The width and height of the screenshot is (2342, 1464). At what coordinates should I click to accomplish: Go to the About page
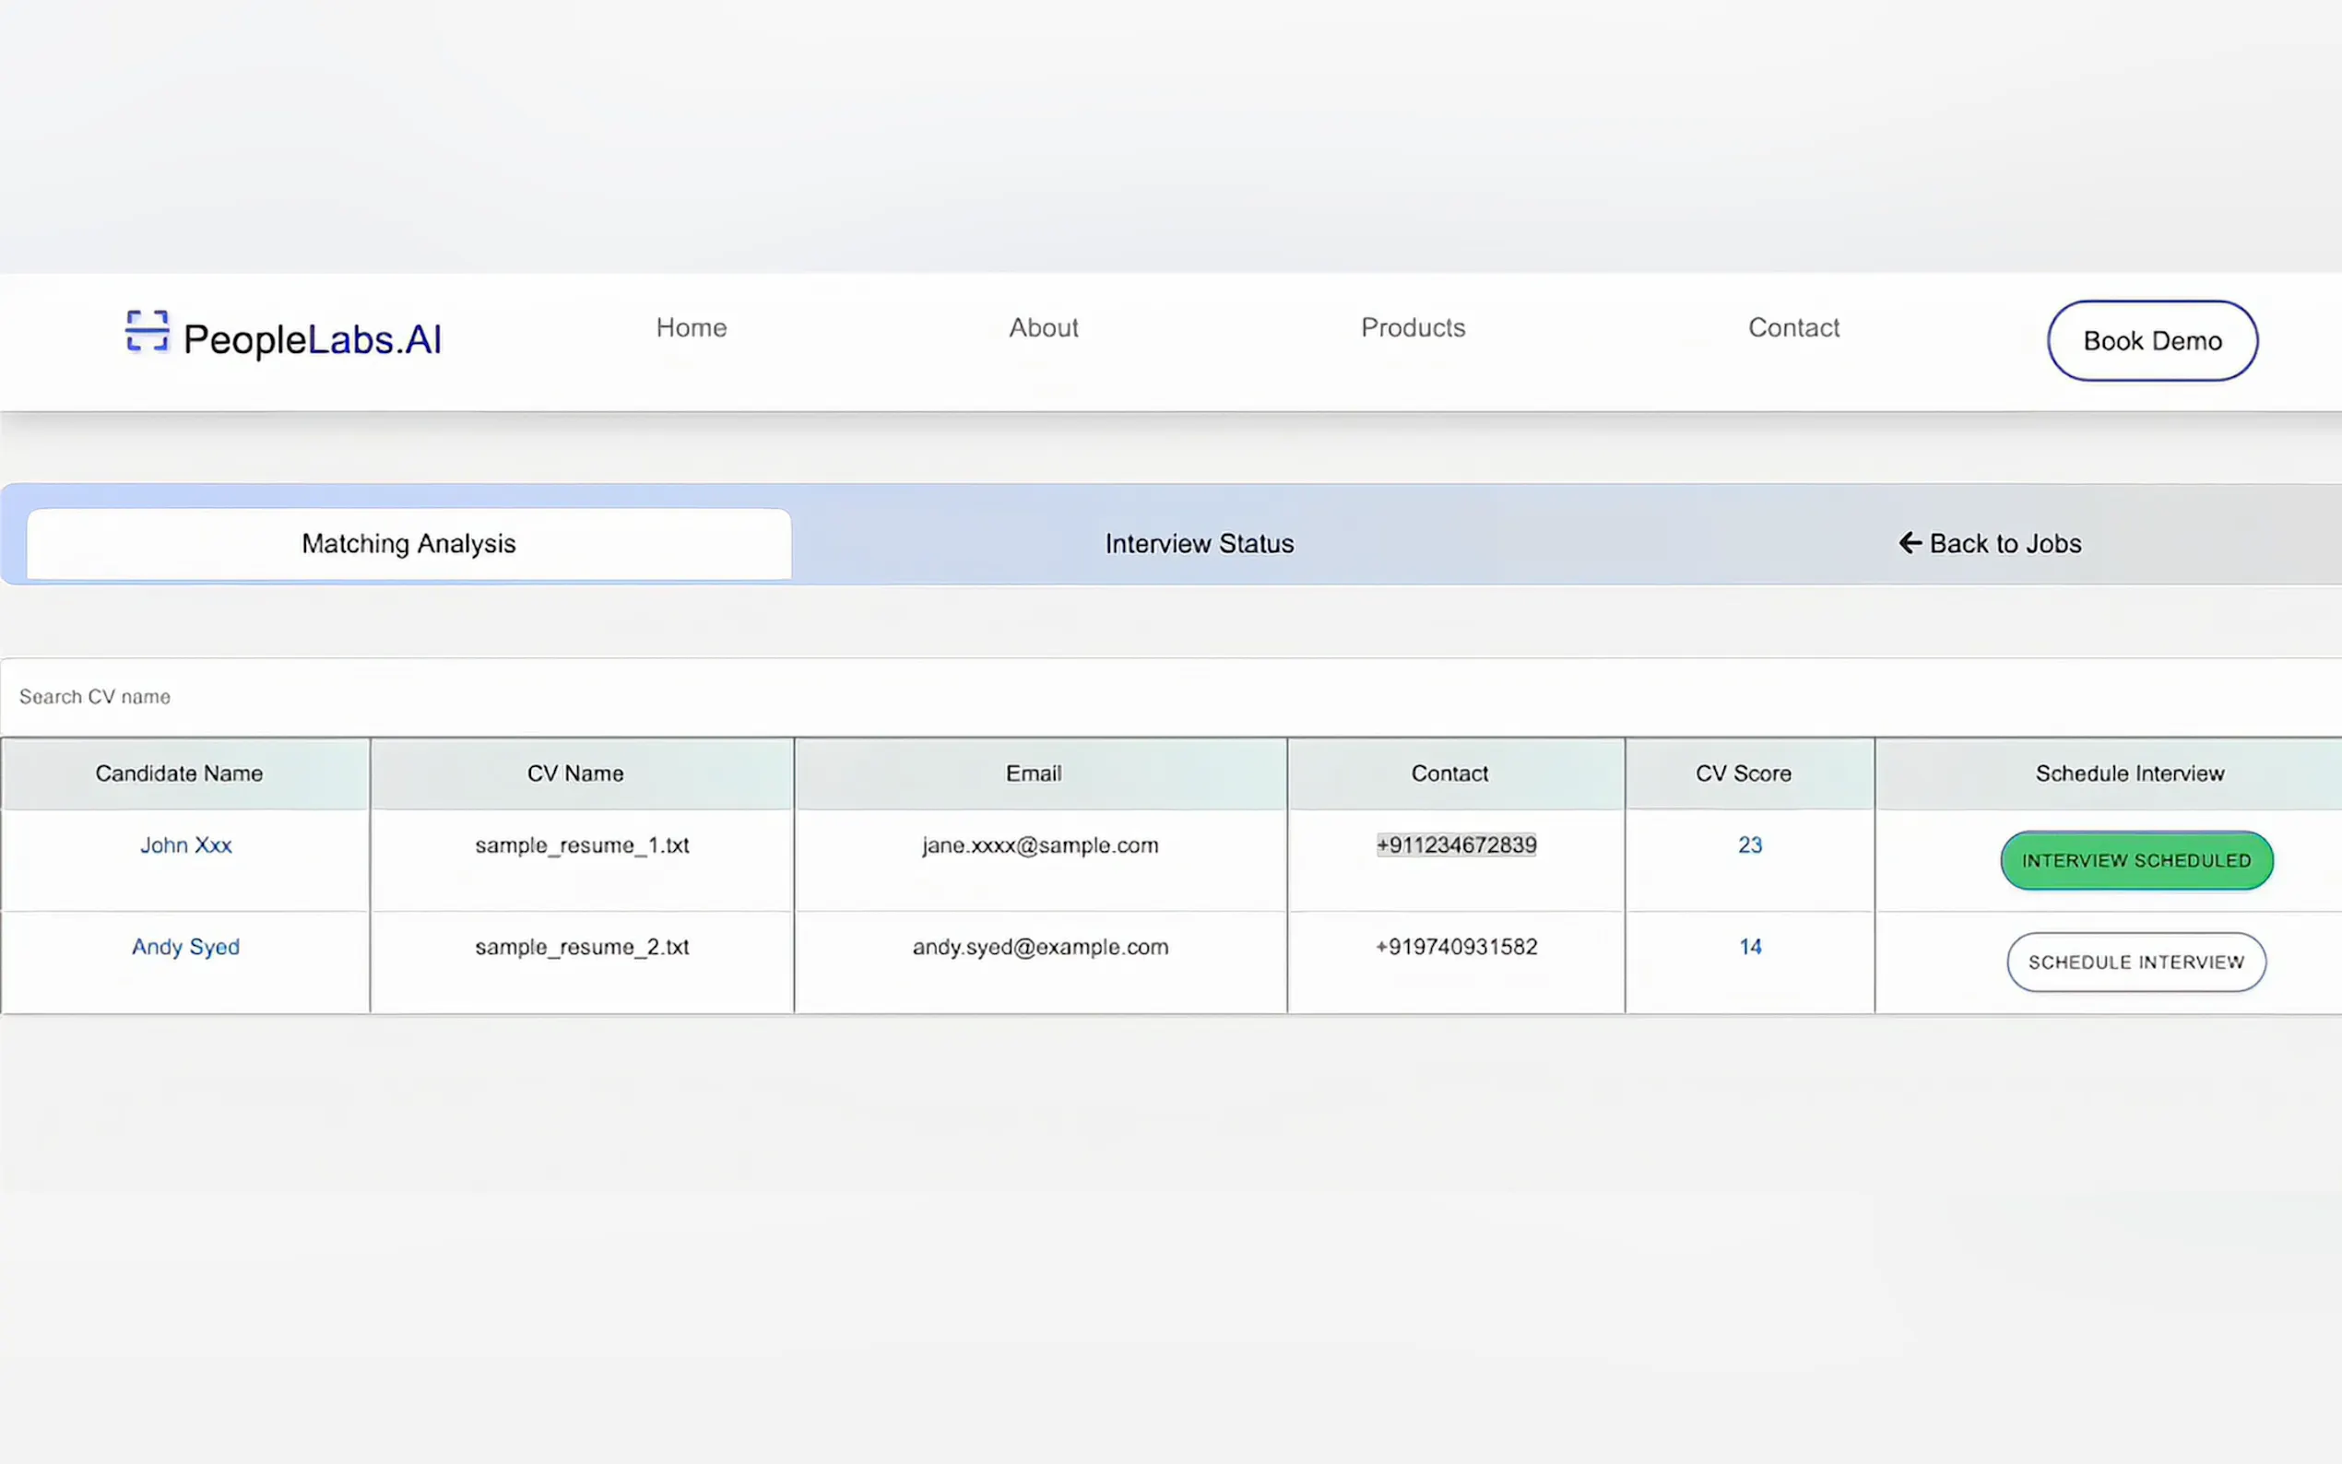(x=1043, y=328)
